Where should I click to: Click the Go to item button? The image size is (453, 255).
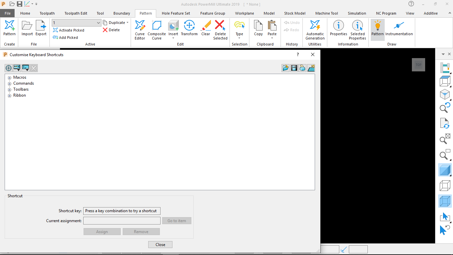pyautogui.click(x=176, y=220)
